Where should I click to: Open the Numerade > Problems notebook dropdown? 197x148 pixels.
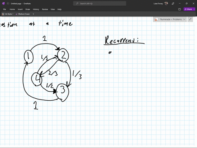(170, 19)
